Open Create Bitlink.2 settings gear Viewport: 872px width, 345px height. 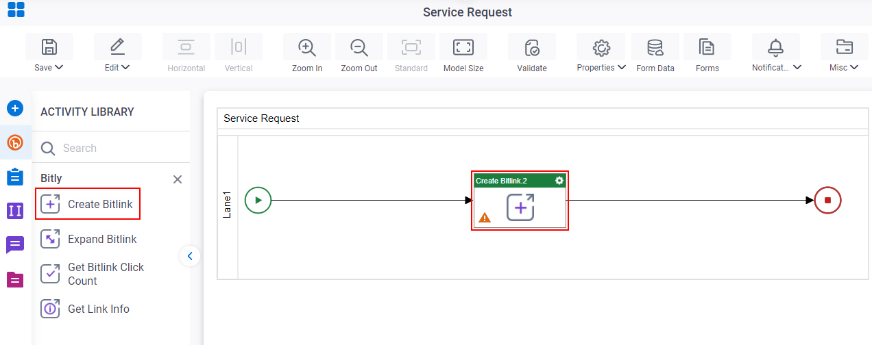[x=559, y=181]
